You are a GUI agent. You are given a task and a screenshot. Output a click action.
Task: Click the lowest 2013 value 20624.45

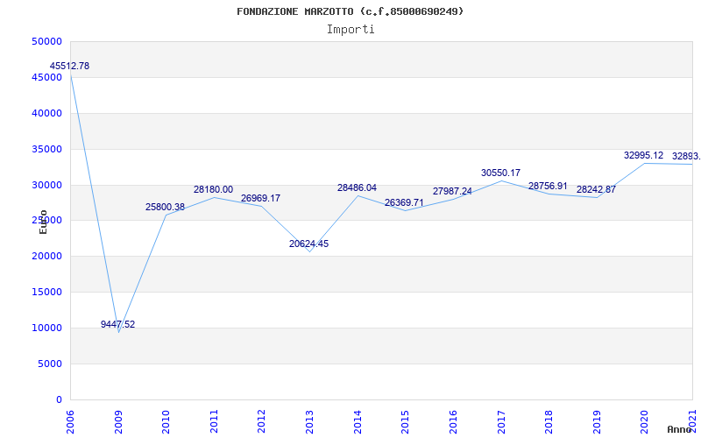309,244
